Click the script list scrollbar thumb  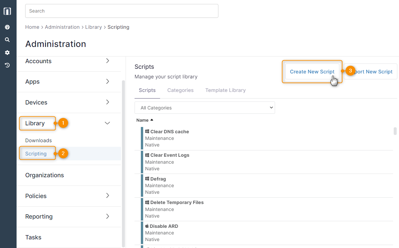[395, 131]
